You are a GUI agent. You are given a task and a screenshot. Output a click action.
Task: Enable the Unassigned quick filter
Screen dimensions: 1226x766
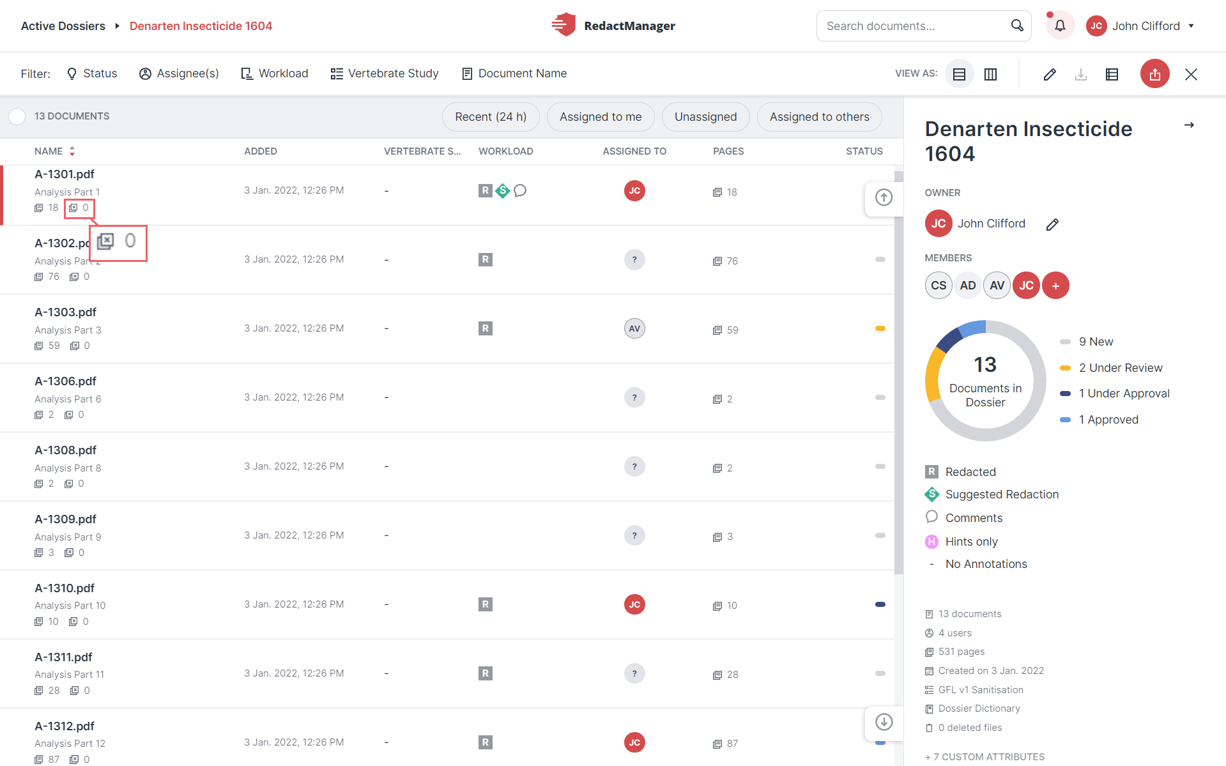coord(705,117)
